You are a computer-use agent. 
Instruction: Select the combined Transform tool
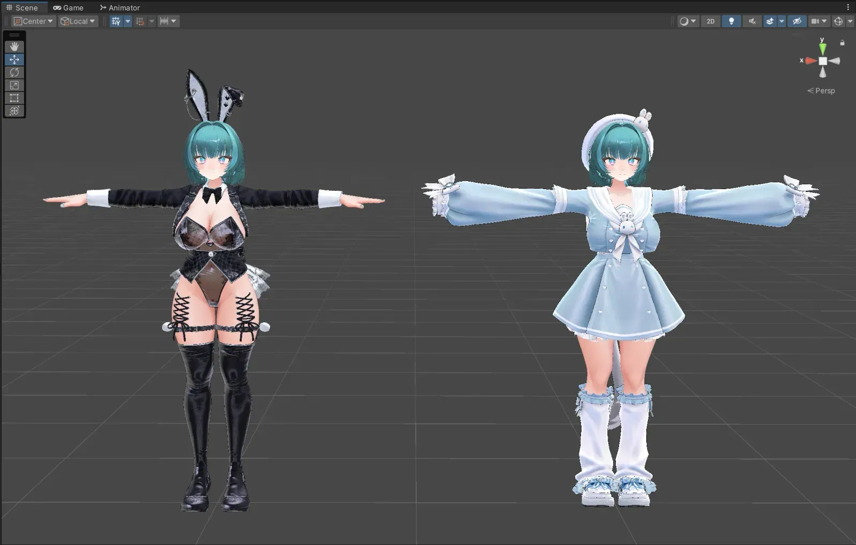point(14,111)
